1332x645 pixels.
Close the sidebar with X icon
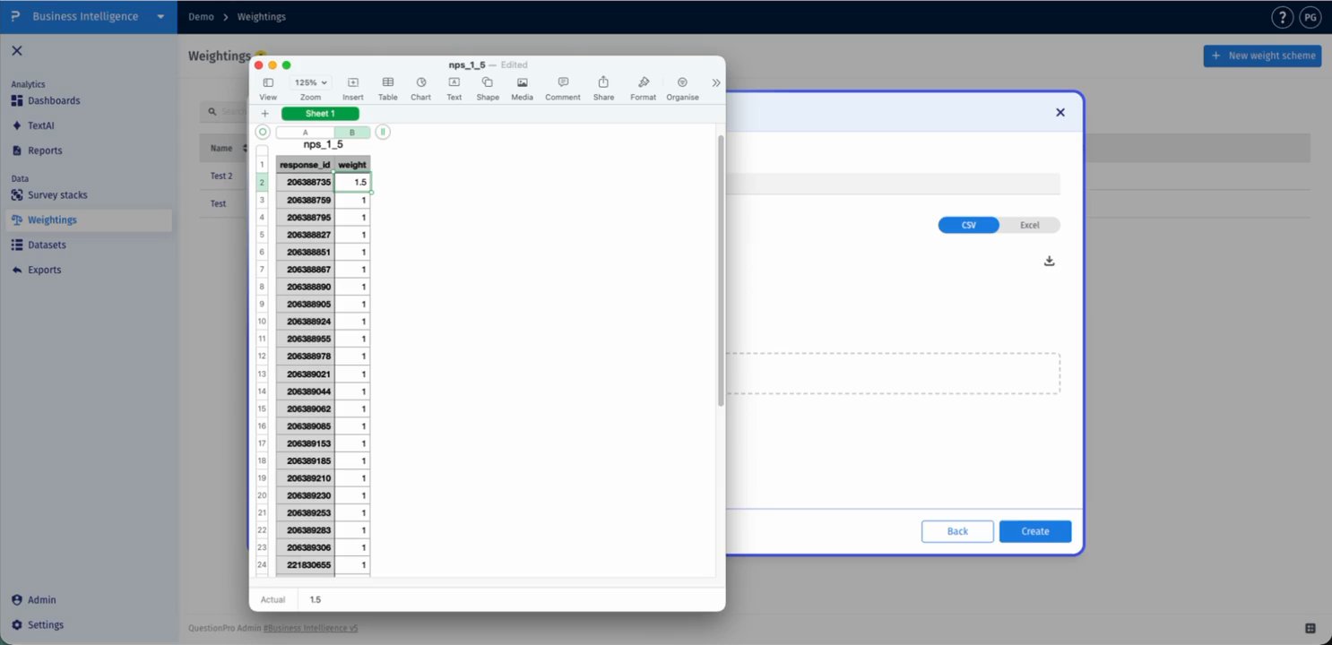[x=17, y=51]
